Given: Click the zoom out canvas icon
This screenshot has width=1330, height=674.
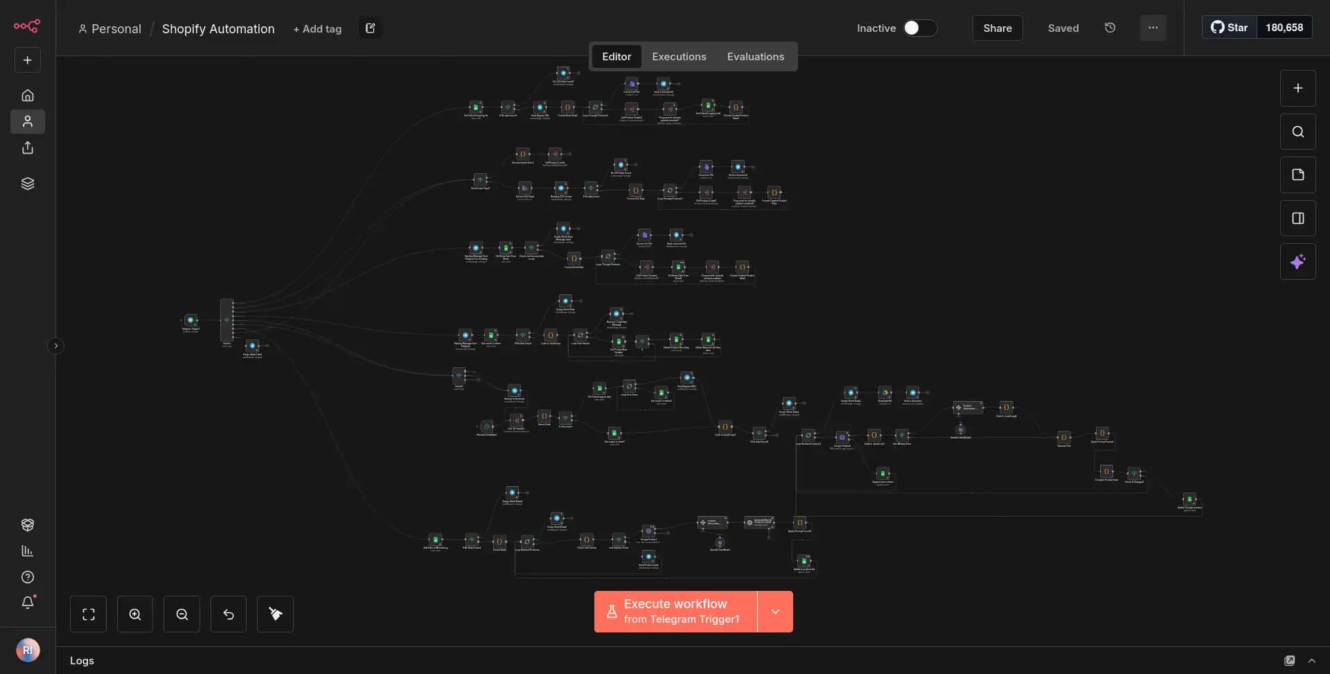Looking at the screenshot, I should [x=181, y=614].
